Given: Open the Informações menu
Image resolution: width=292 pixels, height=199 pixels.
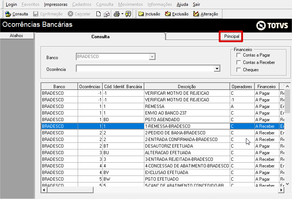Looking at the screenshot, I should 160,4.
